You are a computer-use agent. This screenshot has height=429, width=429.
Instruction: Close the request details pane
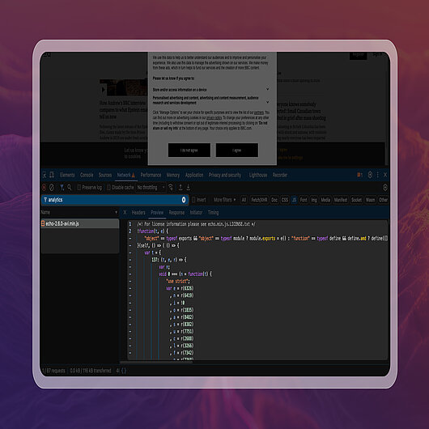(x=125, y=212)
